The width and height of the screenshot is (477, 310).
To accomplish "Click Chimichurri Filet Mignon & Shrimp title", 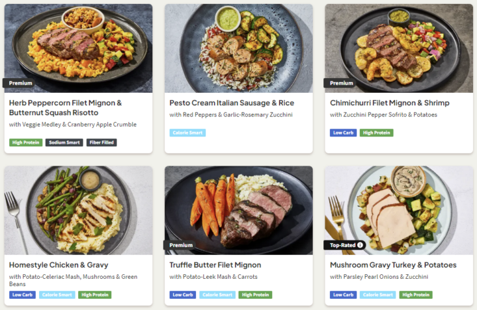I will [x=389, y=103].
